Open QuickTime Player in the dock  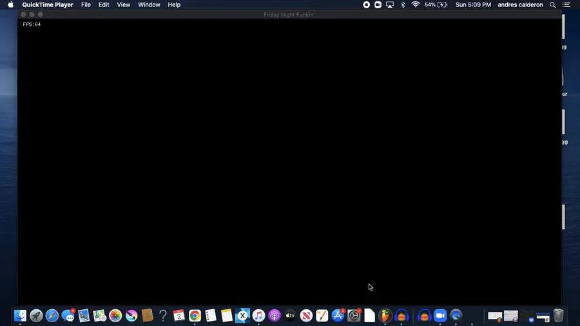[x=456, y=316]
